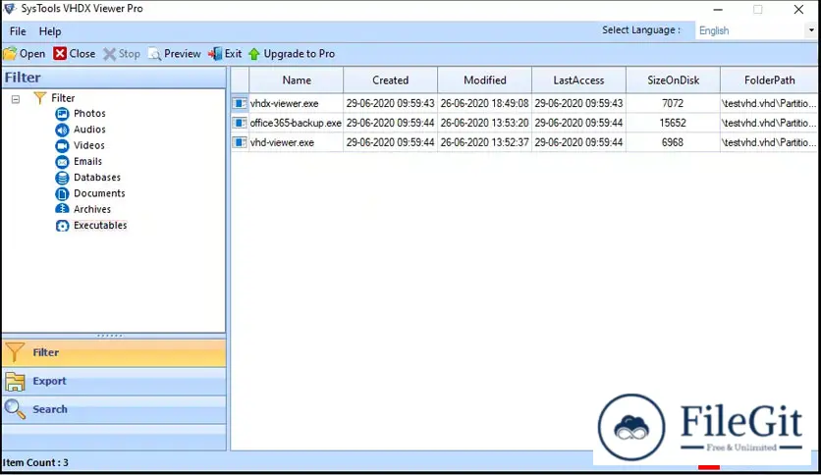Click the magnifier icon in Search pane button
The image size is (821, 475).
15,409
